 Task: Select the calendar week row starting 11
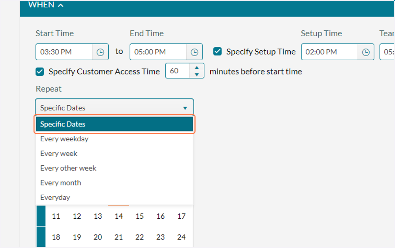click(41, 216)
